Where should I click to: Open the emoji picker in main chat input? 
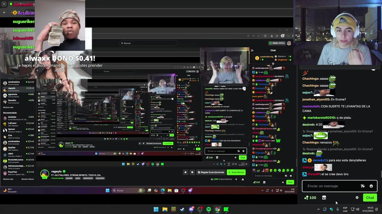(371, 186)
